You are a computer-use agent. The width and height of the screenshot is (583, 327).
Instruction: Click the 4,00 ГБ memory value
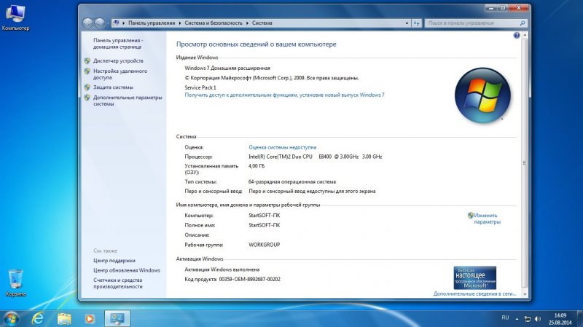(x=257, y=166)
